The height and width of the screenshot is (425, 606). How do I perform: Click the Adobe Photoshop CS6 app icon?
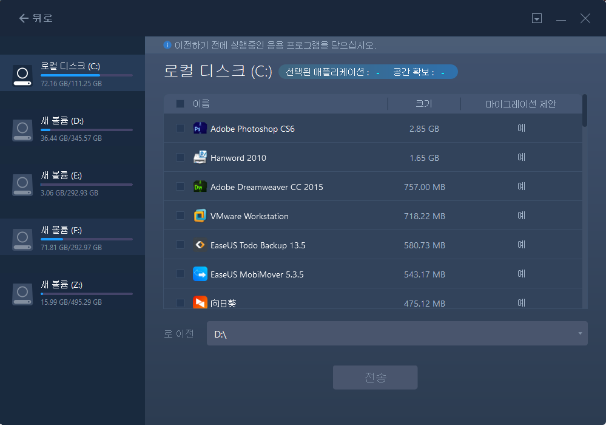coord(200,128)
